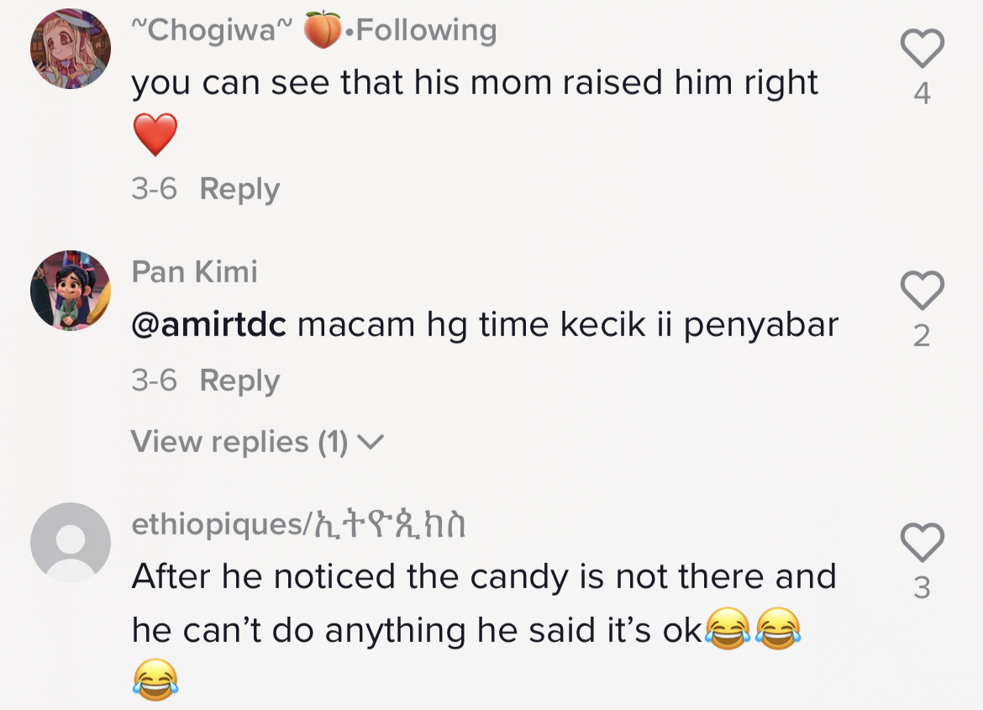
Task: Like the comment by ~Chogiwa~
Action: pyautogui.click(x=922, y=49)
